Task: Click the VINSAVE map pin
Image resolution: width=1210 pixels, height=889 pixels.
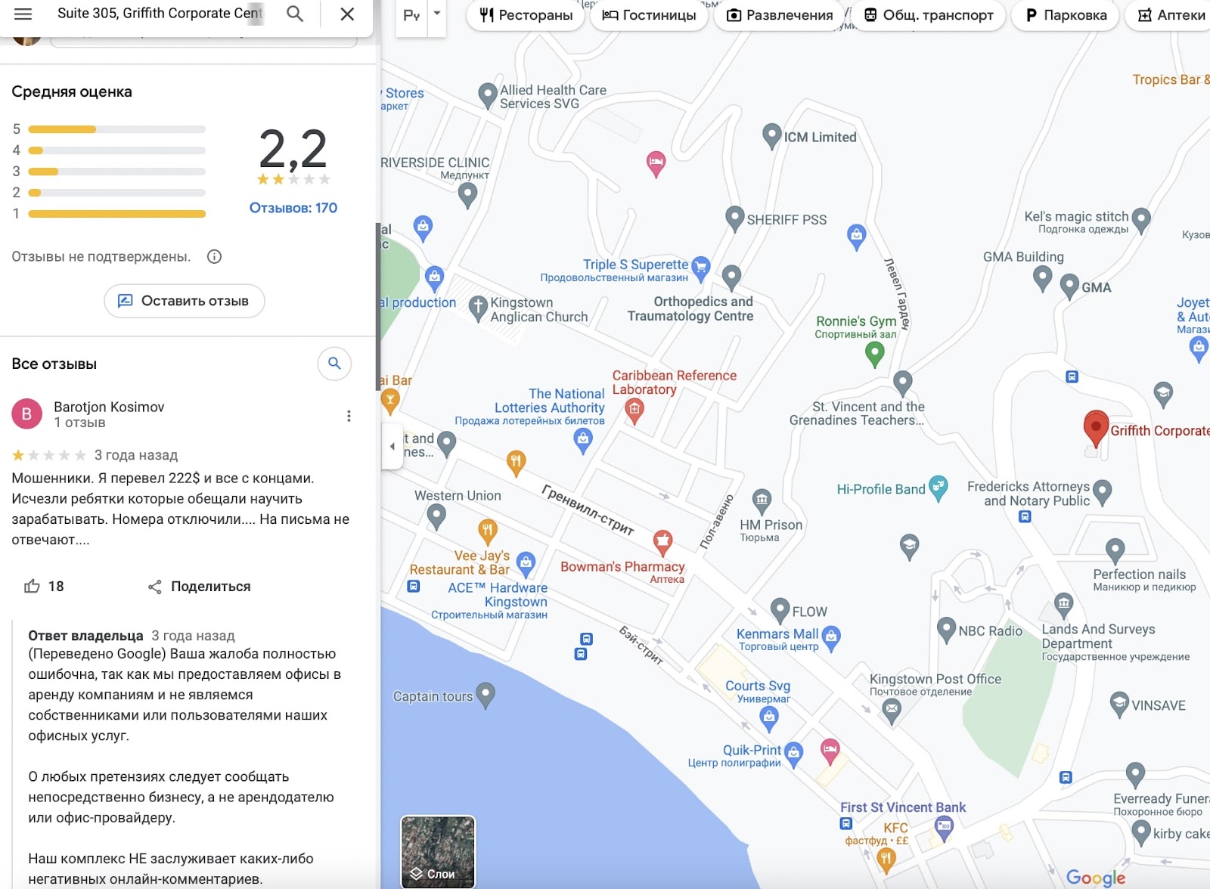Action: [x=1119, y=705]
